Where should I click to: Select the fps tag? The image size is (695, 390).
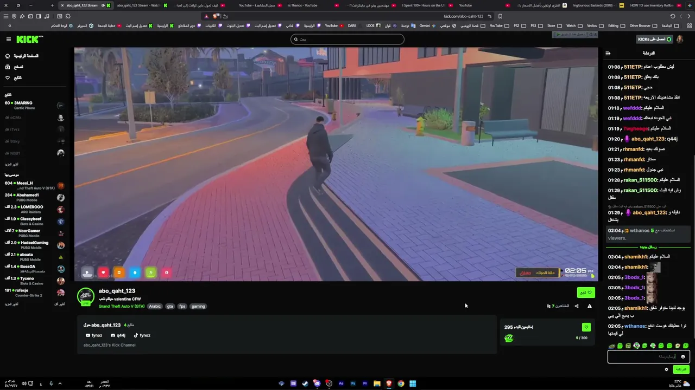(x=182, y=306)
